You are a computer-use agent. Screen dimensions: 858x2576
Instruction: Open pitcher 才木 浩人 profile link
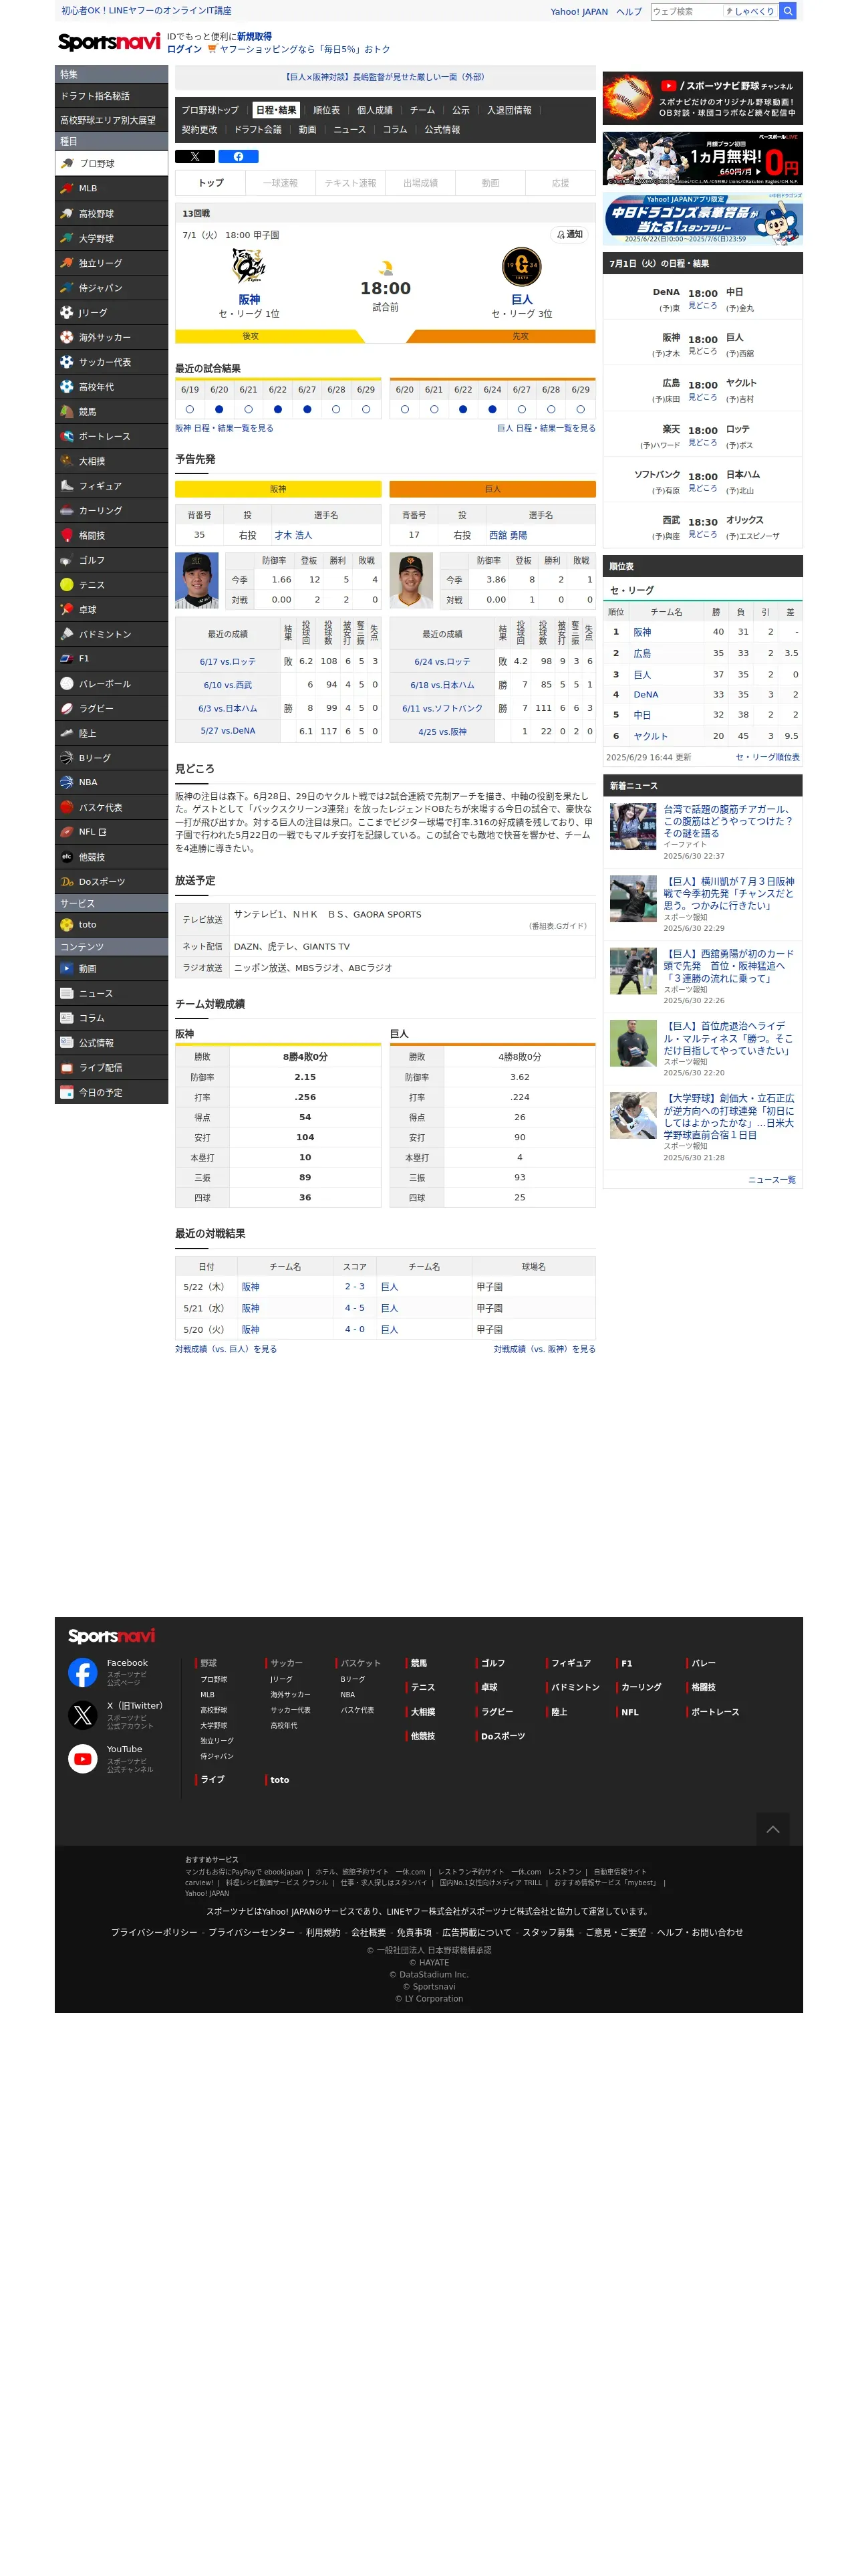pos(293,536)
